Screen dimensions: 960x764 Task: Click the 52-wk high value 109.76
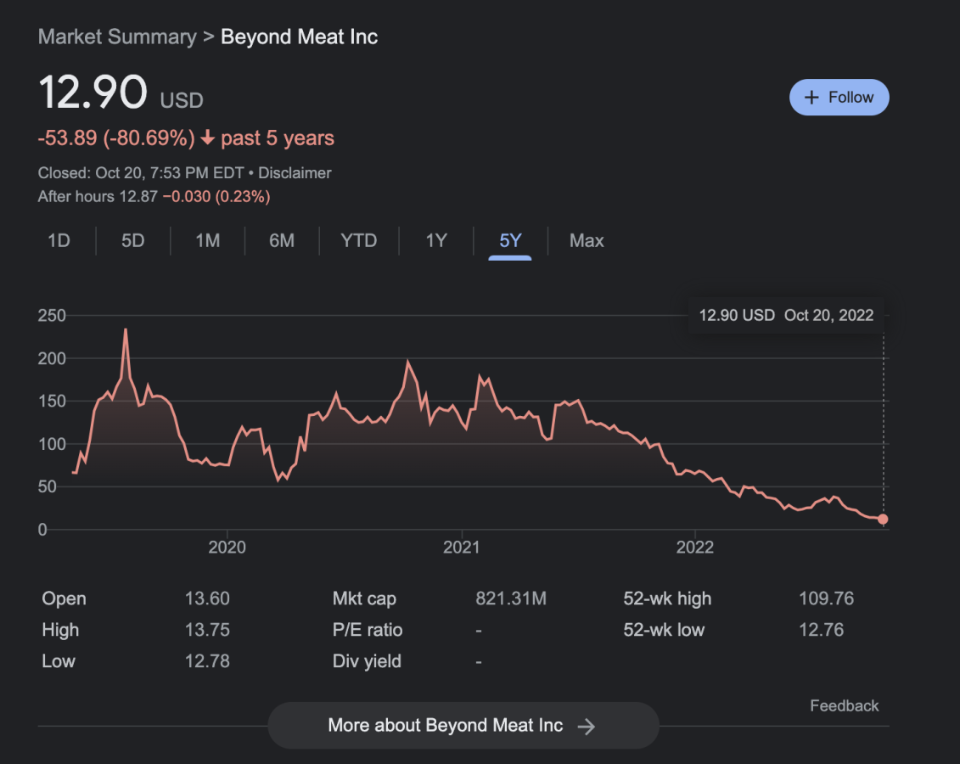tap(827, 598)
